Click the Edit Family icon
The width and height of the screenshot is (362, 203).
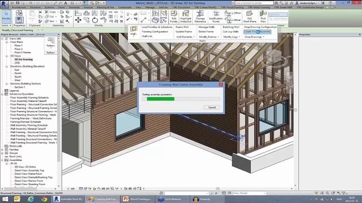(174, 16)
